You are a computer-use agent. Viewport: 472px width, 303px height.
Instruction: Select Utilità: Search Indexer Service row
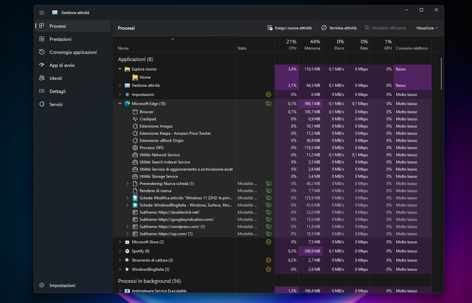point(272,162)
